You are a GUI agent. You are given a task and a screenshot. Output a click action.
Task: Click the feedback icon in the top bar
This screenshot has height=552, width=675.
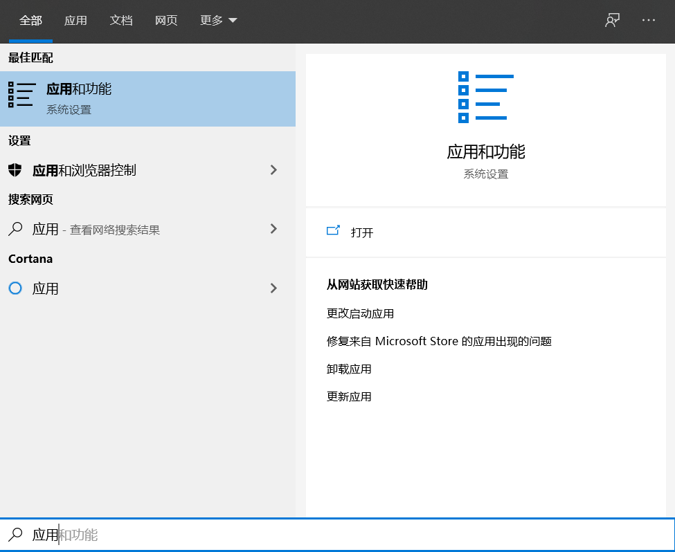pos(612,20)
